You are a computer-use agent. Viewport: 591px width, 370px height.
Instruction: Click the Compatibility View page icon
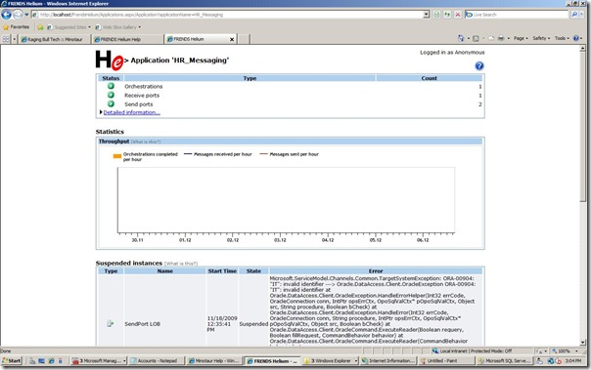point(436,15)
